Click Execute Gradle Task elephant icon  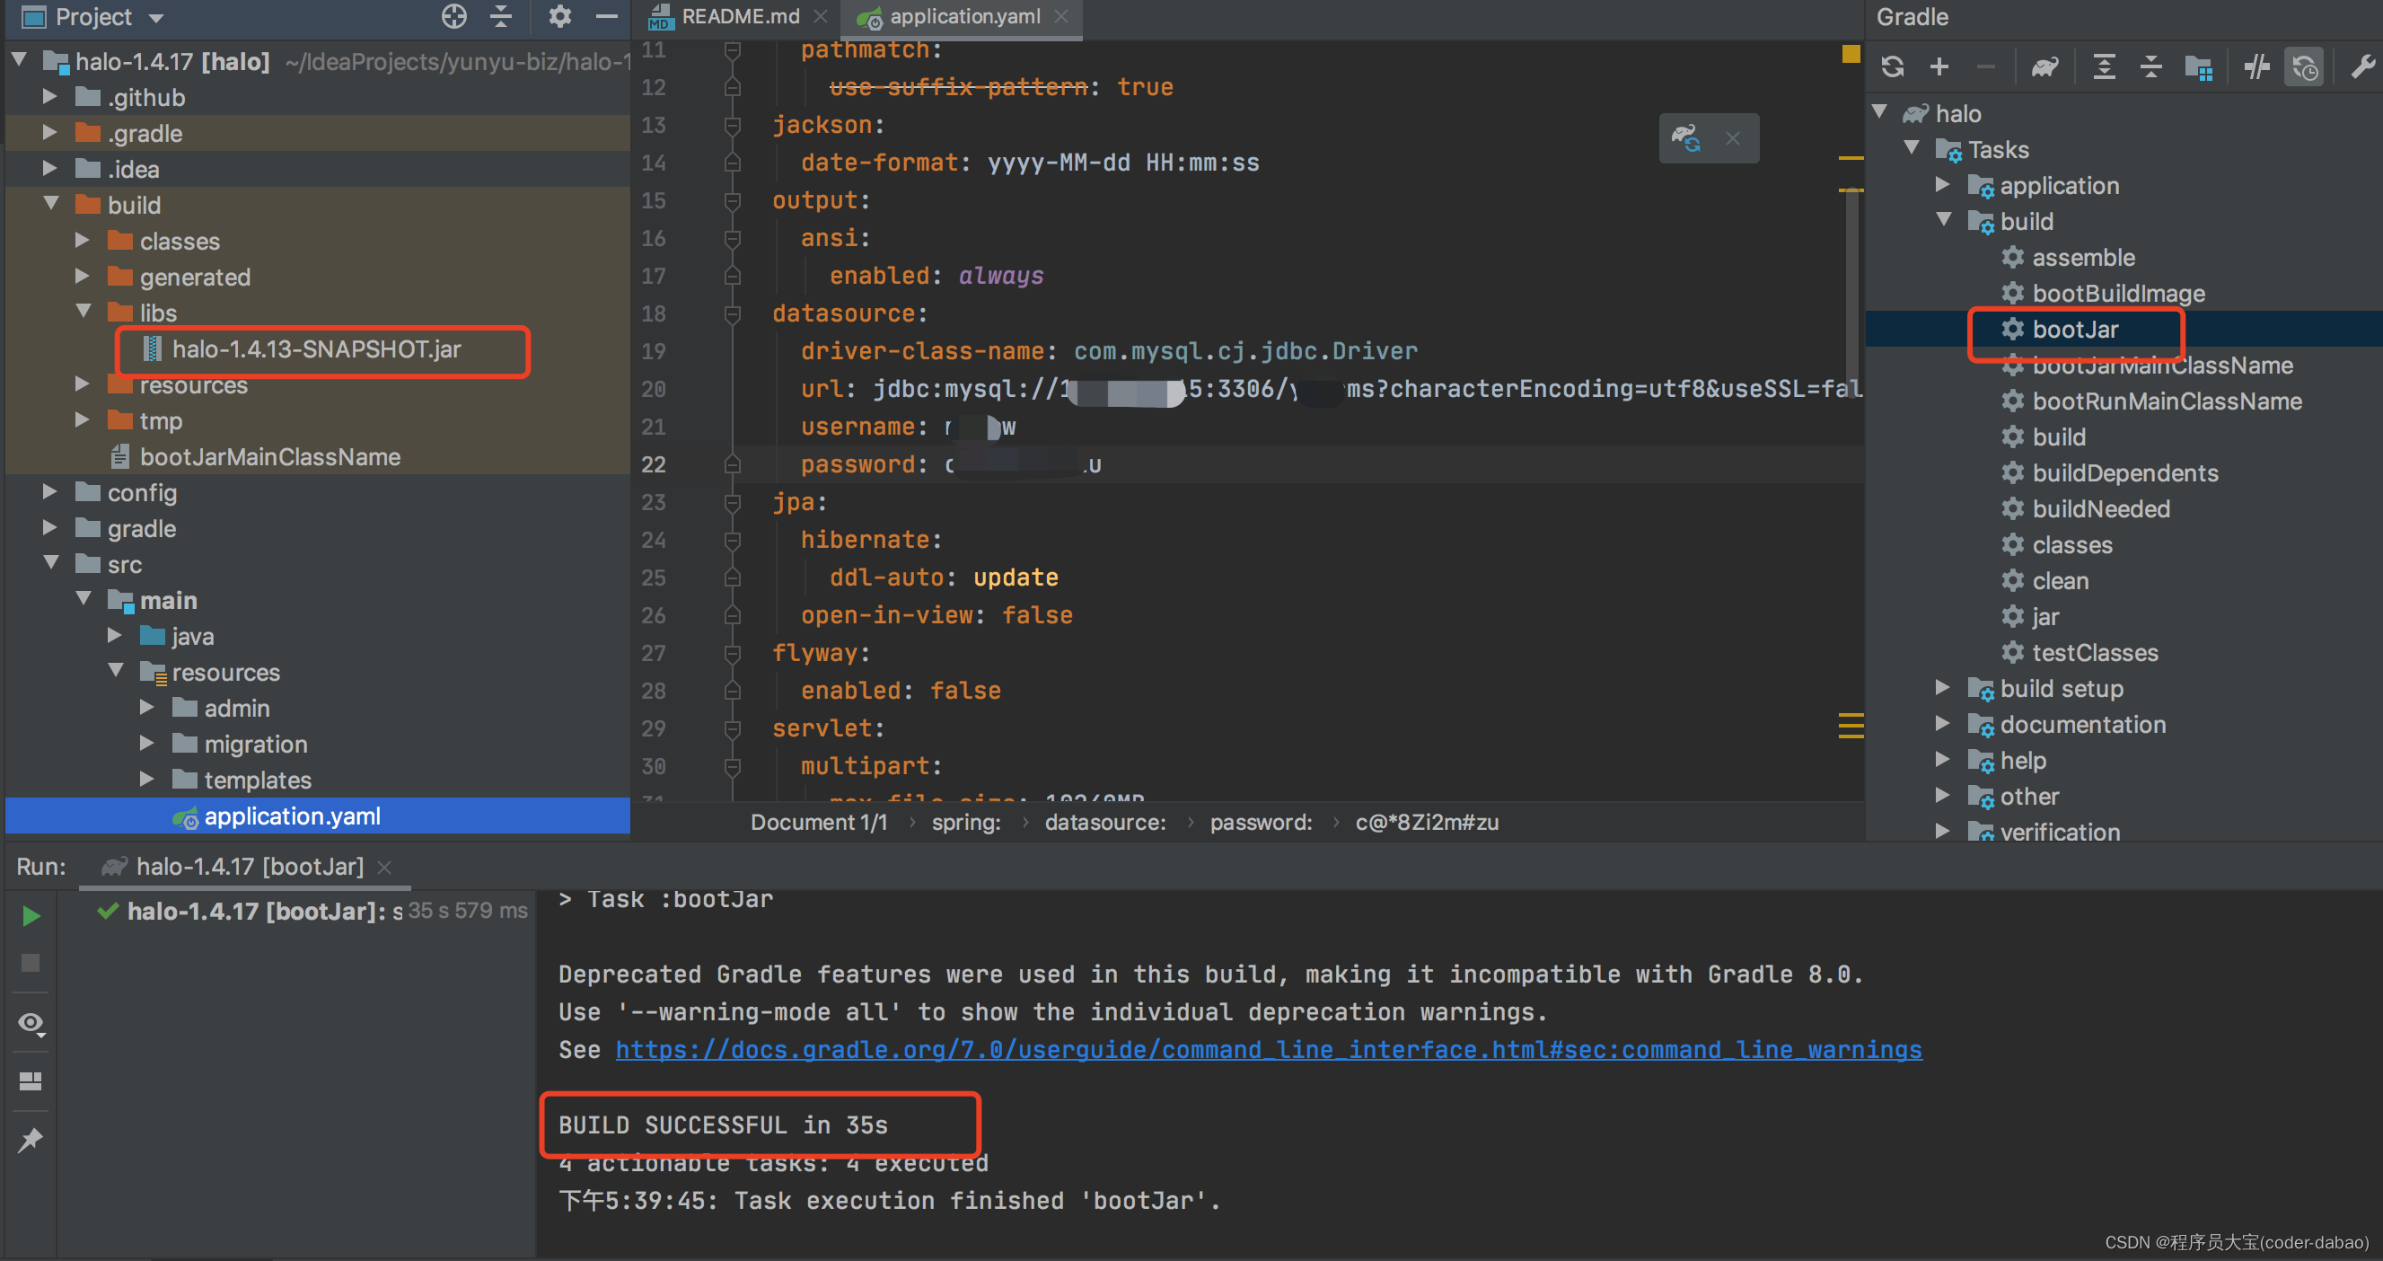tap(2044, 66)
